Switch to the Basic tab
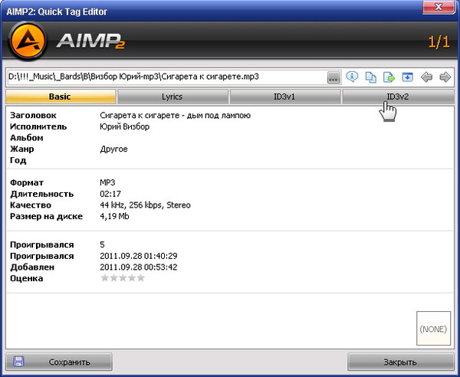The height and width of the screenshot is (377, 460). pos(61,97)
